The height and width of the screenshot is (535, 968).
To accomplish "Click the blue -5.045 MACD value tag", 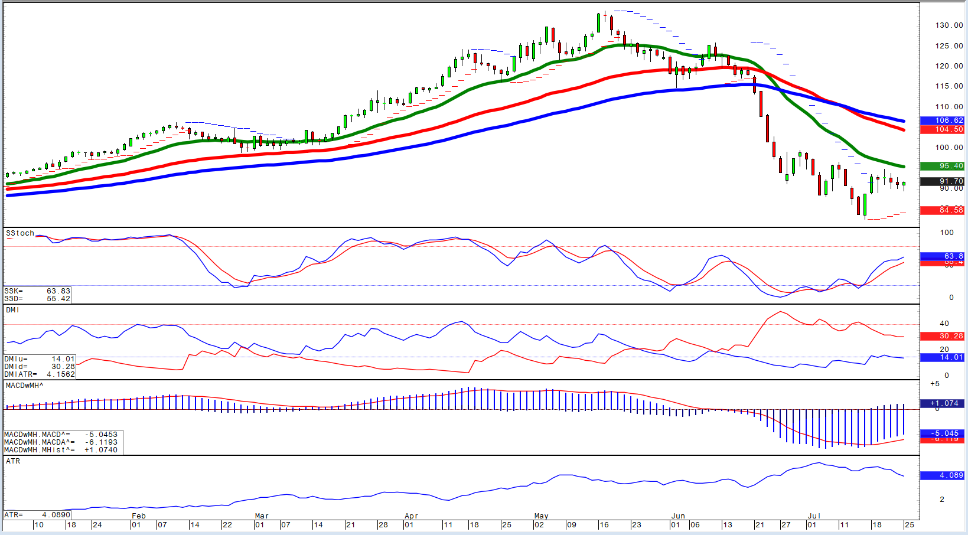I will [x=942, y=433].
